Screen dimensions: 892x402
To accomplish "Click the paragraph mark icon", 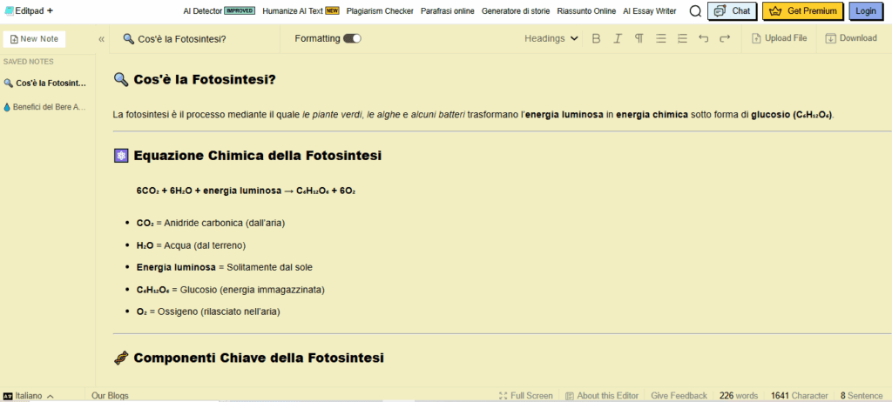I will (x=639, y=38).
